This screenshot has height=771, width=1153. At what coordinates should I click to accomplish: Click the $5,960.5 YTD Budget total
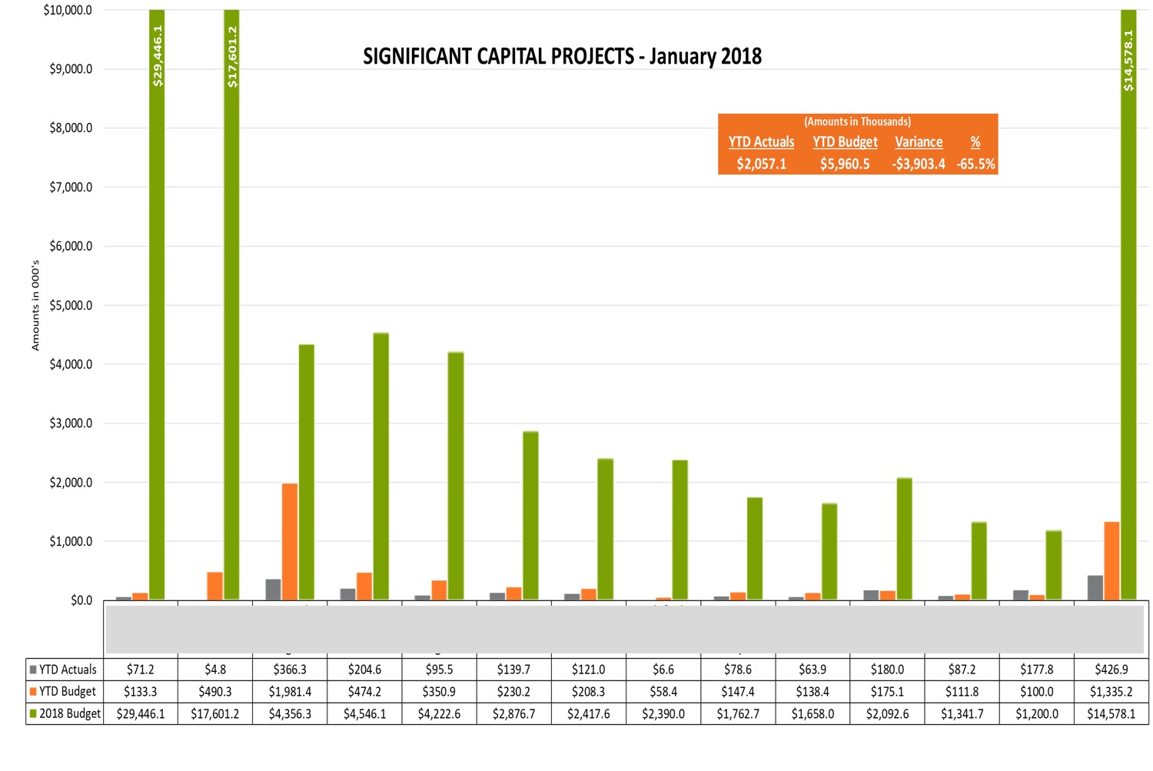(845, 164)
